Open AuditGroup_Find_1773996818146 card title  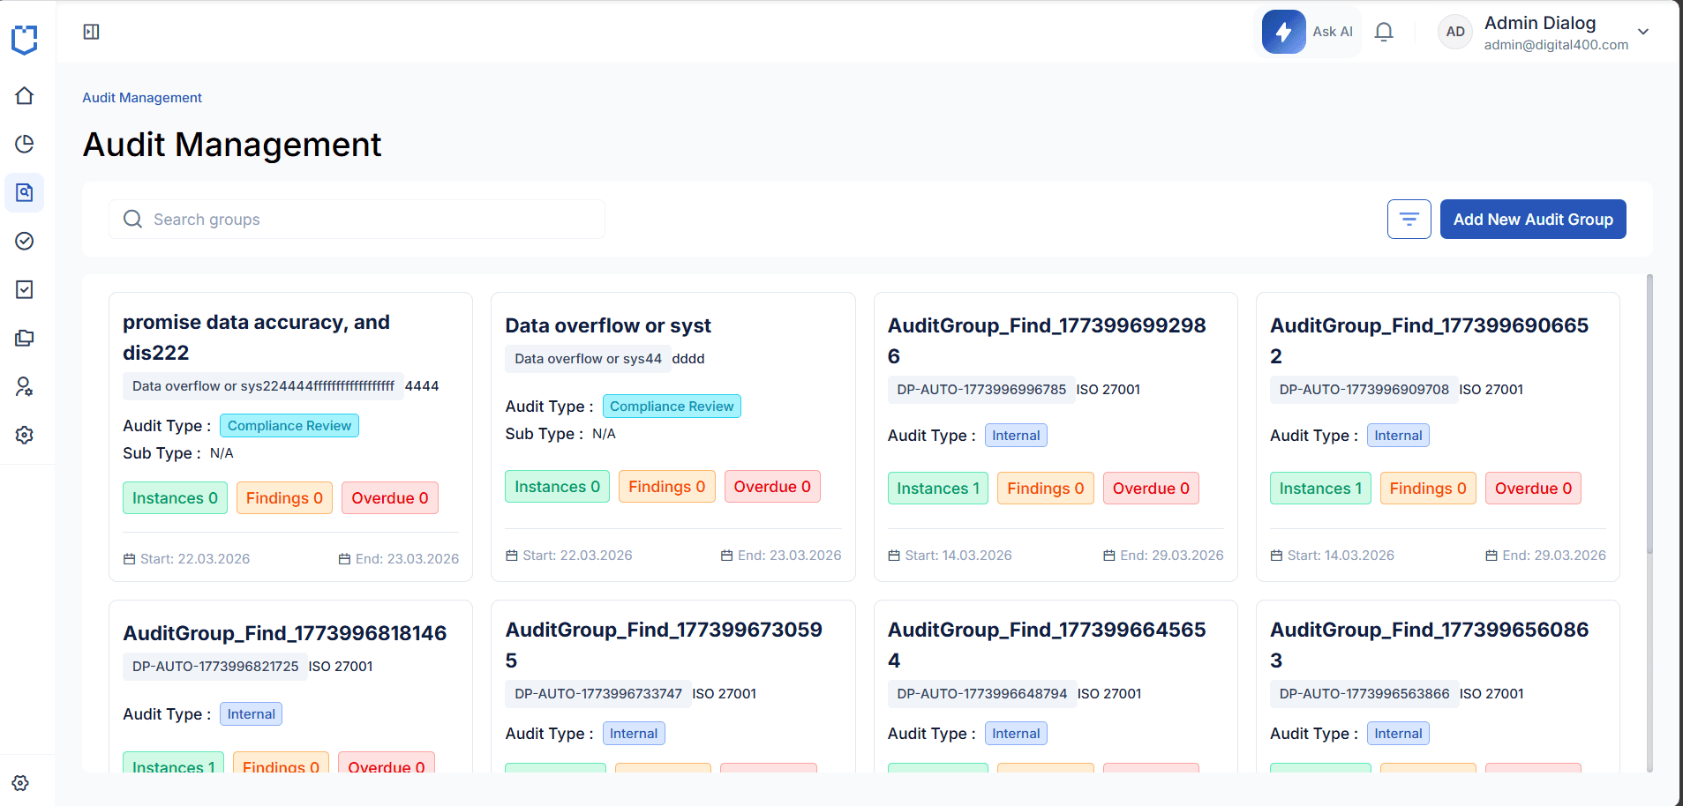285,633
